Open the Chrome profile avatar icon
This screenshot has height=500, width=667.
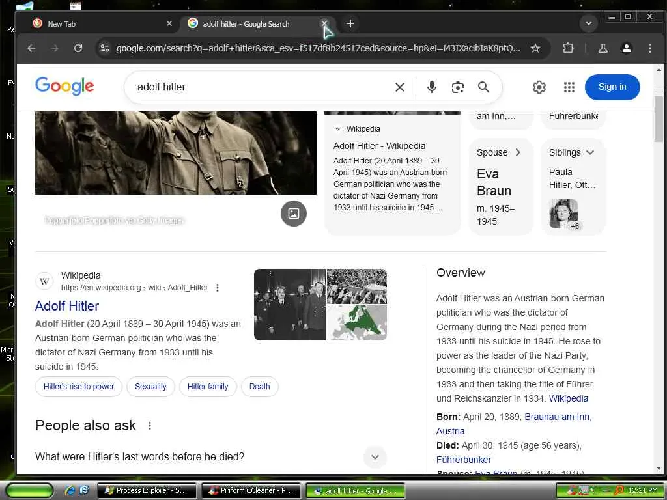pyautogui.click(x=627, y=48)
